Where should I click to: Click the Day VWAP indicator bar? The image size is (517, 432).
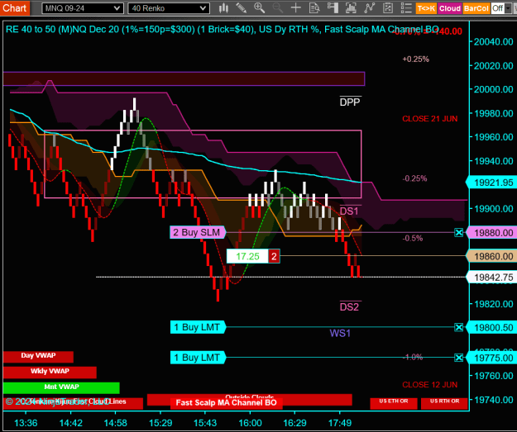pyautogui.click(x=38, y=357)
